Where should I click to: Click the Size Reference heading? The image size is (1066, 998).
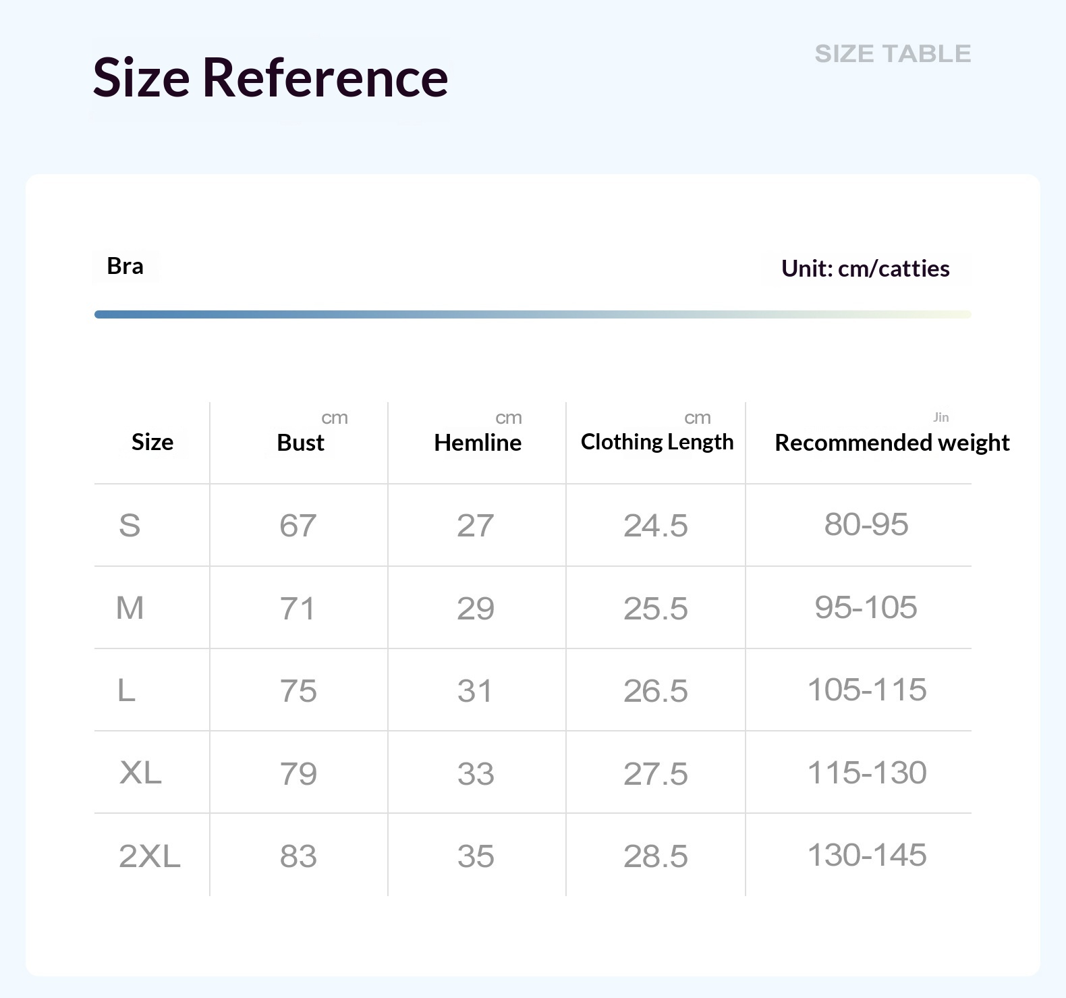pos(271,78)
